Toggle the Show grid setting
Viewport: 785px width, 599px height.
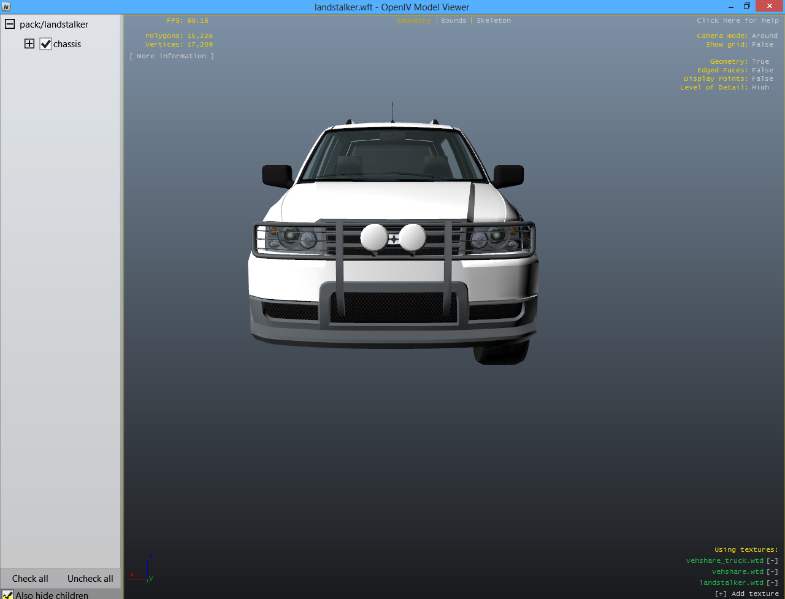pyautogui.click(x=762, y=45)
